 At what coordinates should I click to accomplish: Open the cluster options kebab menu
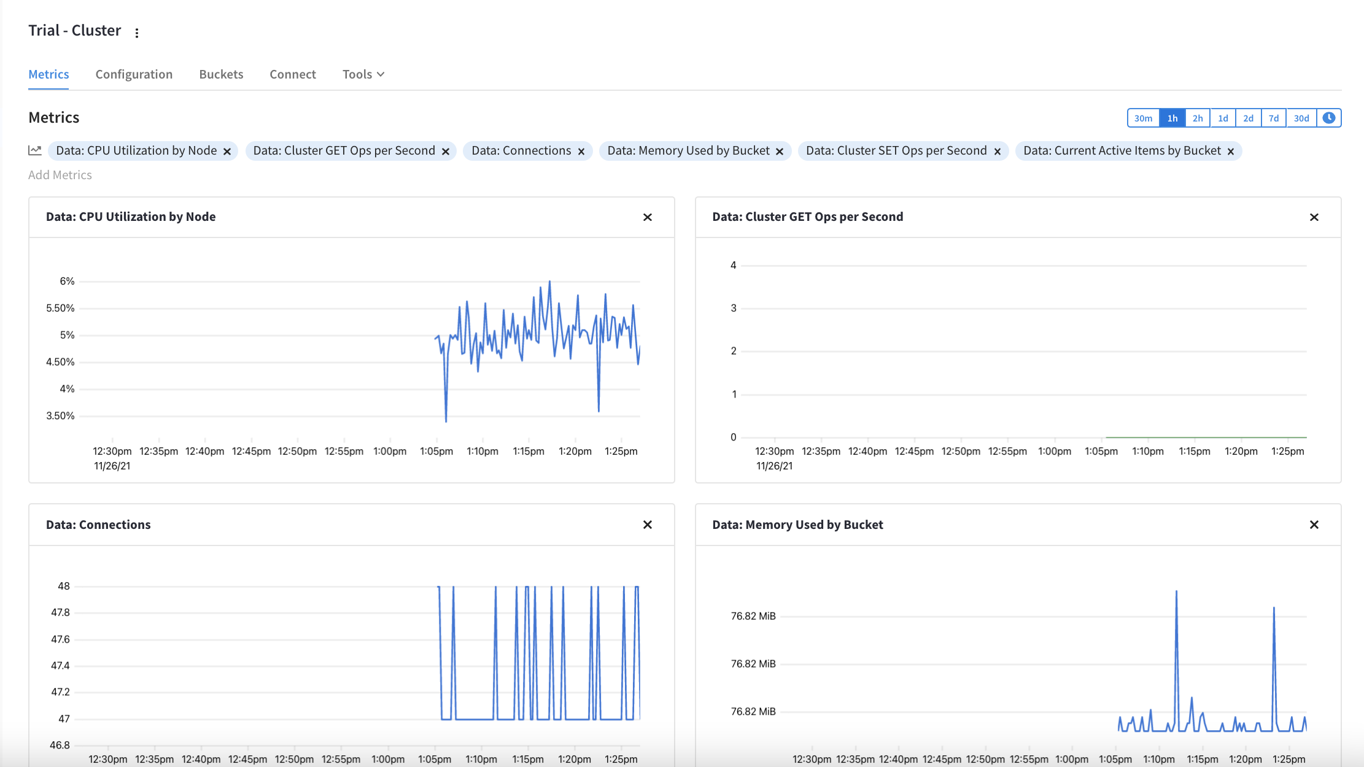coord(137,32)
